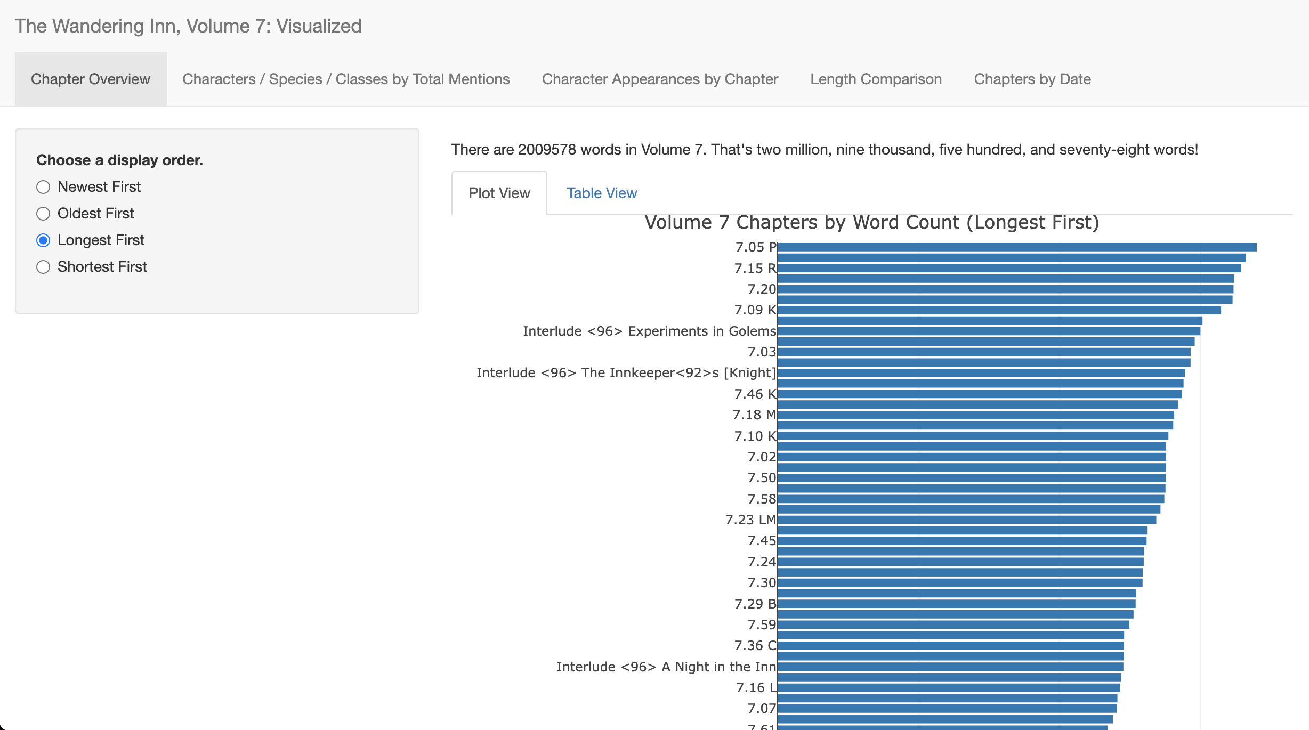Viewport: 1309px width, 730px height.
Task: Switch to Table View
Action: click(602, 193)
